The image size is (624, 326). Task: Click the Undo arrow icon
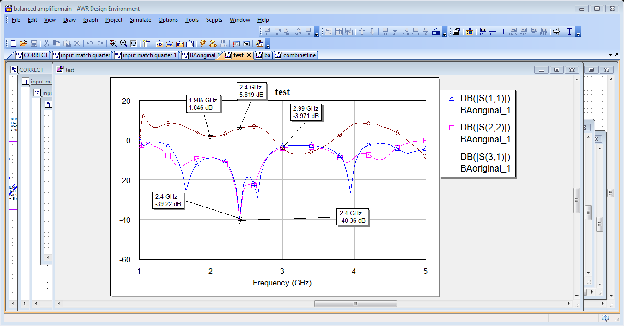tap(90, 43)
